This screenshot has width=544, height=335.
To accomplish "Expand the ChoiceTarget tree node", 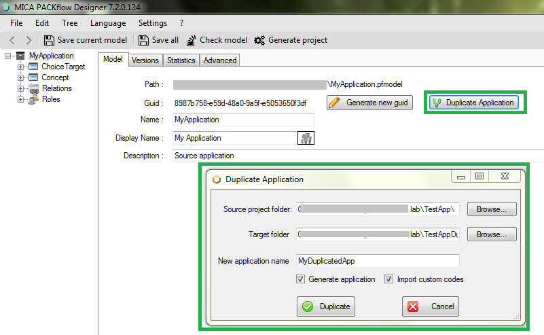I will (20, 67).
